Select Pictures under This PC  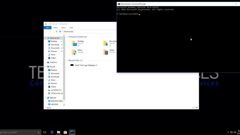(x=54, y=83)
